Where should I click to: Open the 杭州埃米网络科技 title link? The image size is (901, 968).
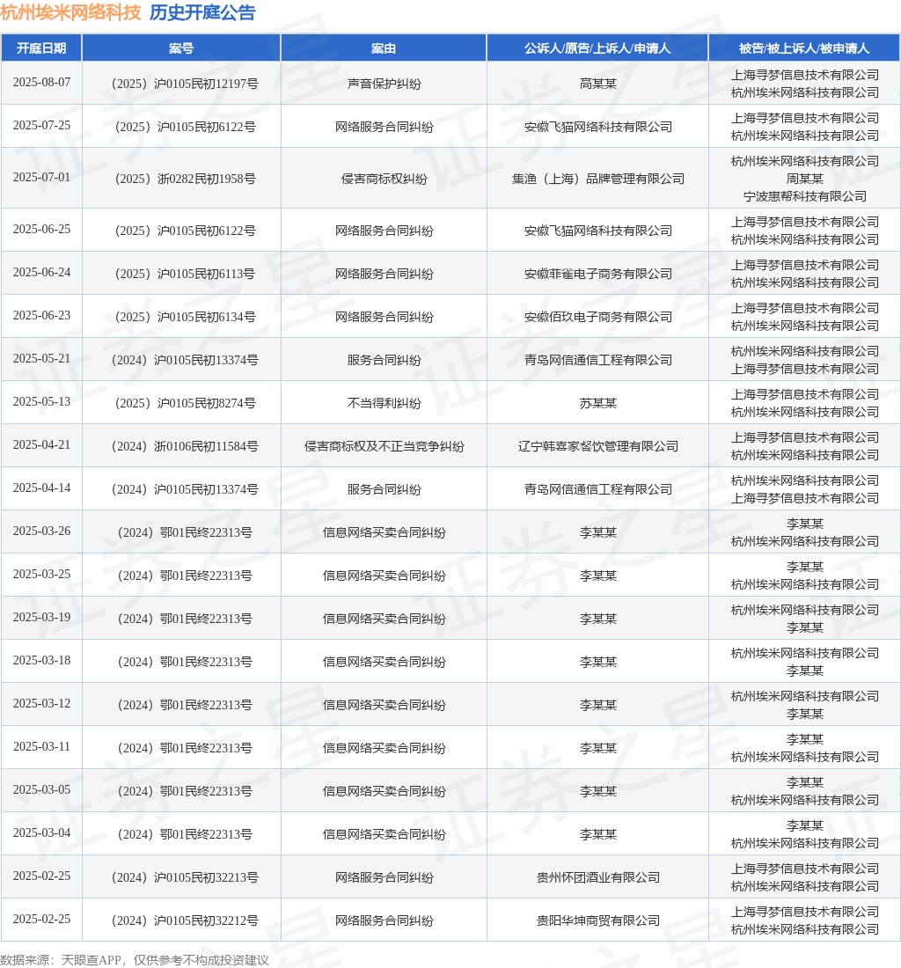71,12
